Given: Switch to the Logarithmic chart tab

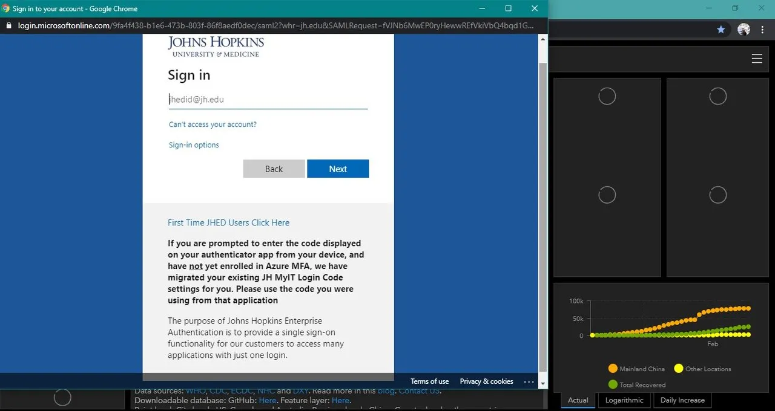Looking at the screenshot, I should pyautogui.click(x=624, y=400).
